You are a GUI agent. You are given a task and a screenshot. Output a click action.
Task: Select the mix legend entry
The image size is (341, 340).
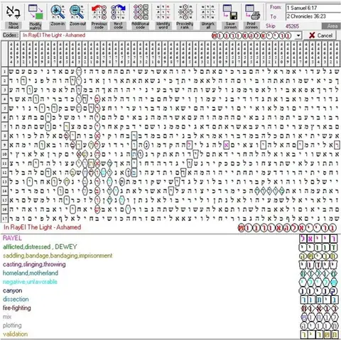click(x=7, y=317)
